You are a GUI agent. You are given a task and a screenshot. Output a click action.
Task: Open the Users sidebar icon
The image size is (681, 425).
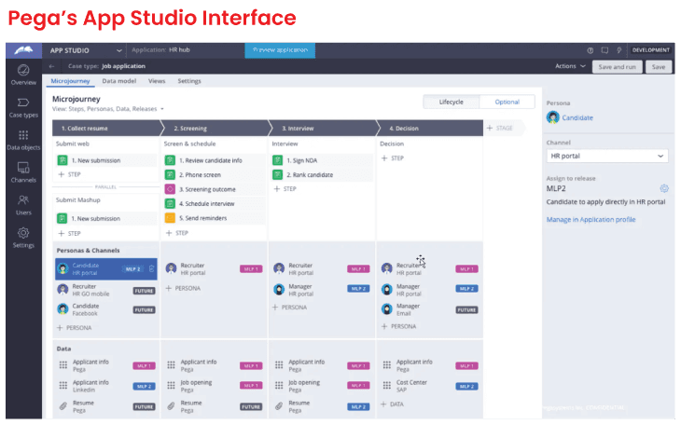point(23,204)
